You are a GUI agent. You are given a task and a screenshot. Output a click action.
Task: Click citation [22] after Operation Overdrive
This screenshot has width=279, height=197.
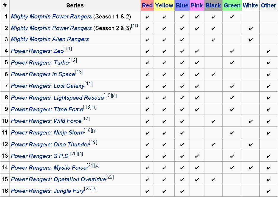tap(110, 177)
